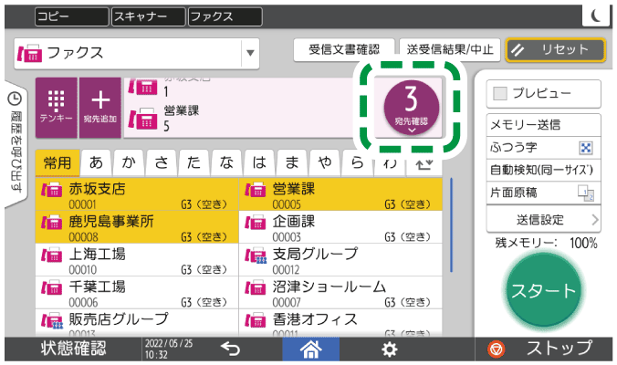The width and height of the screenshot is (617, 365).
Task: Select the 常用 address tab
Action: pos(58,162)
